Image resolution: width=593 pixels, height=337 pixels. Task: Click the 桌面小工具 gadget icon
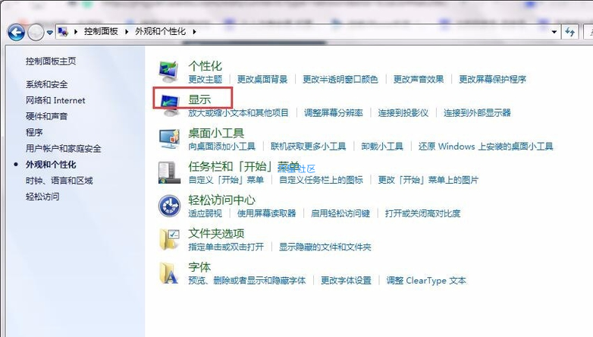(x=168, y=139)
